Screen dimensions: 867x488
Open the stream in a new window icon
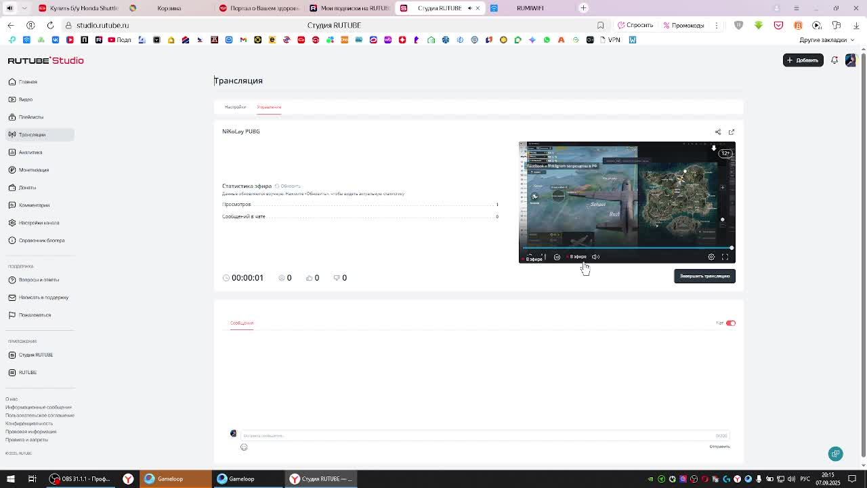(732, 132)
